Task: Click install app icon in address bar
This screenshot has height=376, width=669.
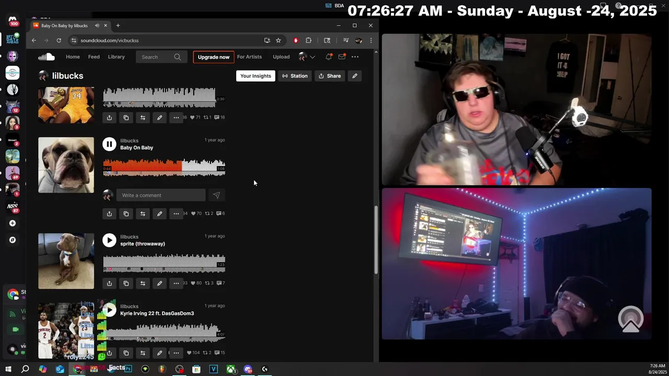Action: [267, 40]
